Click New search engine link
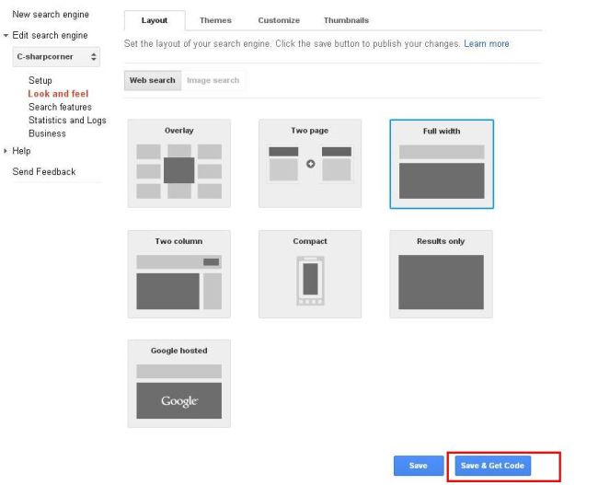This screenshot has width=598, height=485. click(x=51, y=15)
